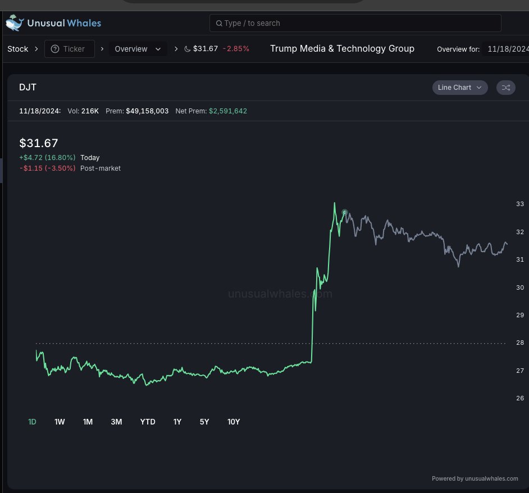
Task: Switch chart to 3M range
Action: point(116,422)
